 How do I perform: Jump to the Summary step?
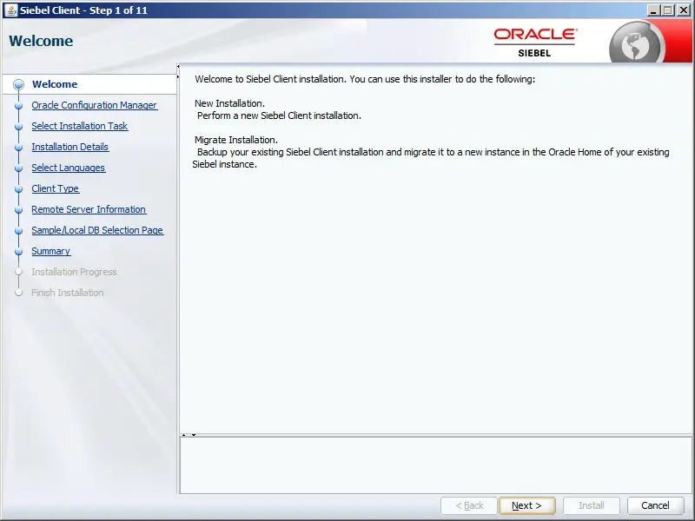pos(51,251)
